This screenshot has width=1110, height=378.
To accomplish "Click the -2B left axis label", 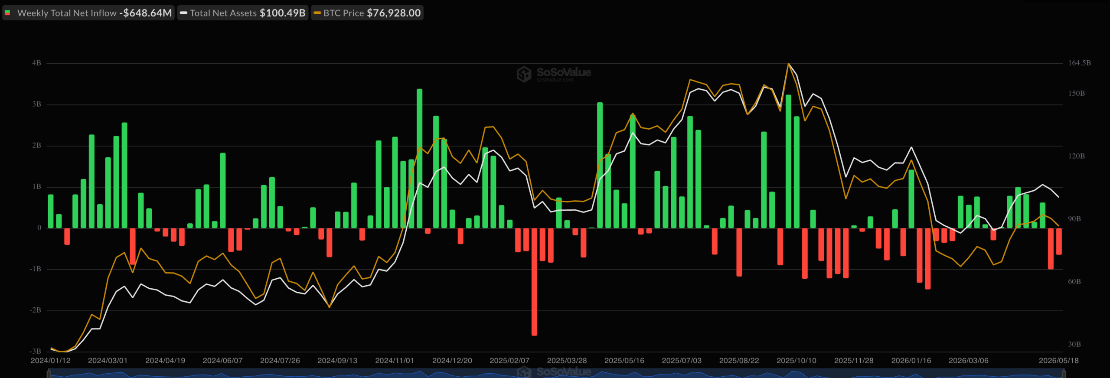I will pyautogui.click(x=35, y=310).
